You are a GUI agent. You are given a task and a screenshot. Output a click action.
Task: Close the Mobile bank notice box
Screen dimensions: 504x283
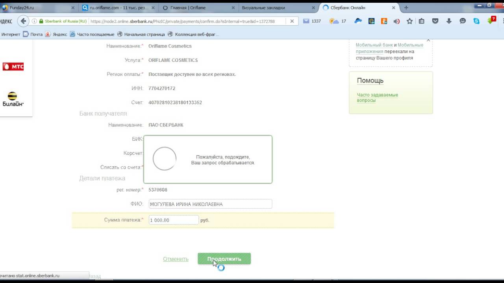[x=428, y=40]
